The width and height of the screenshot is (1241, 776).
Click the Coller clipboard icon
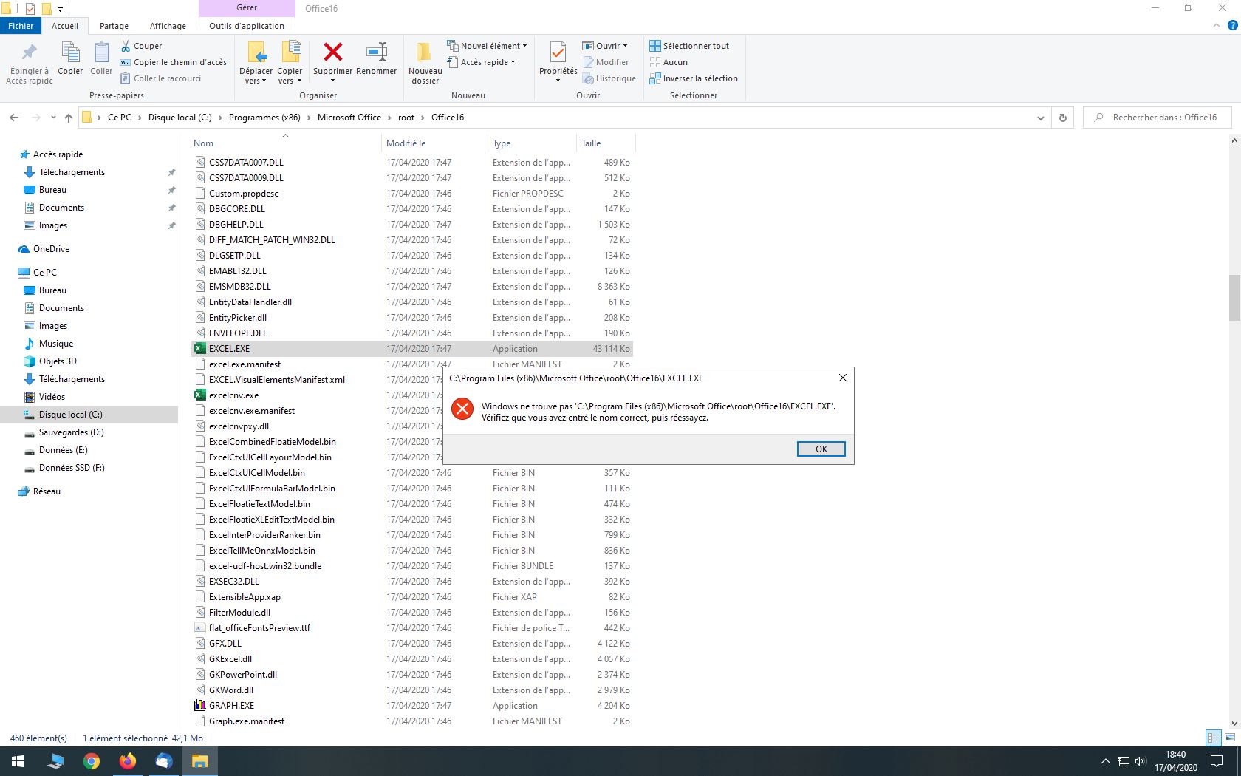[101, 59]
